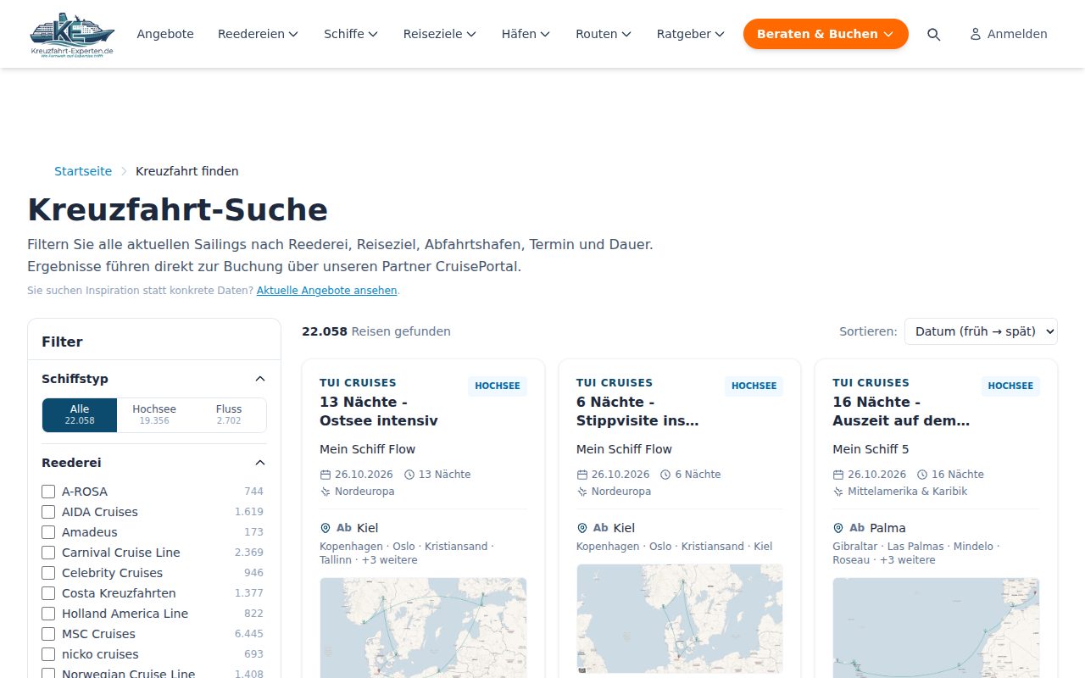Click clock icon beside 6 Nächte
This screenshot has height=678, width=1085.
[665, 475]
